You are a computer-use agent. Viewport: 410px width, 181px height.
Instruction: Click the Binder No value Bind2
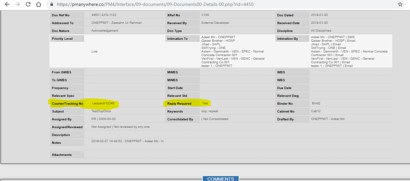coord(317,103)
